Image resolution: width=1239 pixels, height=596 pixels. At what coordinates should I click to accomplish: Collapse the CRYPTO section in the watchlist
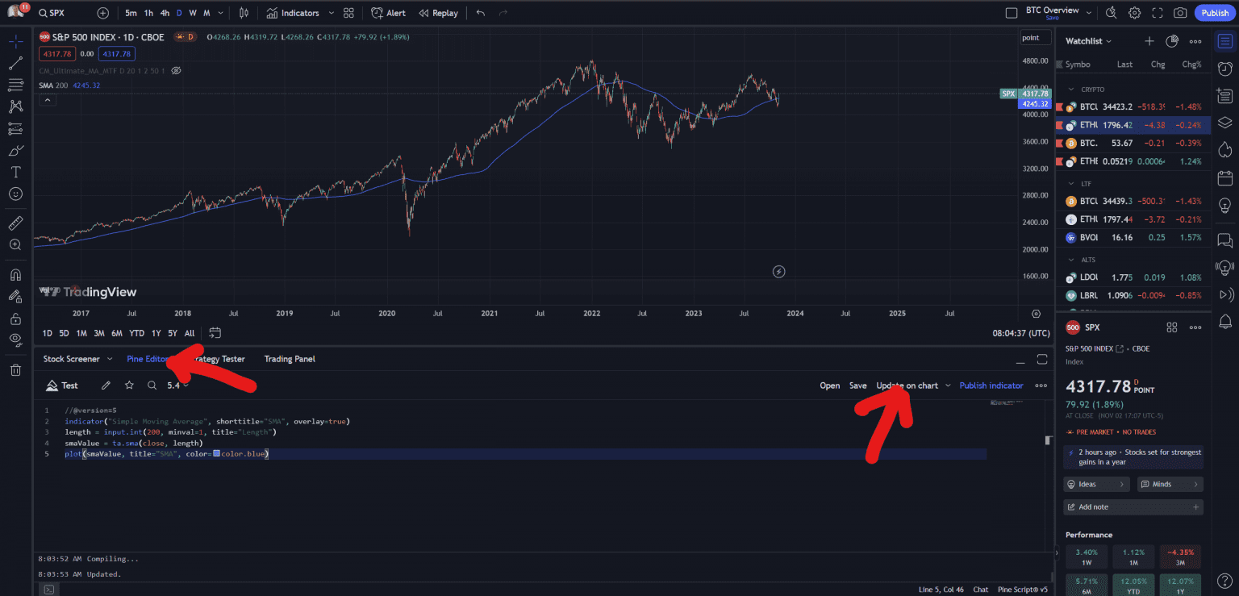[x=1071, y=89]
